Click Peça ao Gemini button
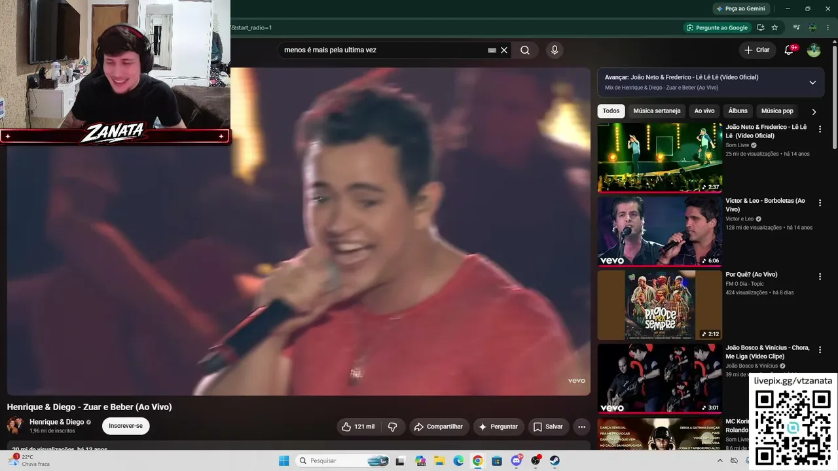The width and height of the screenshot is (838, 471). point(741,9)
